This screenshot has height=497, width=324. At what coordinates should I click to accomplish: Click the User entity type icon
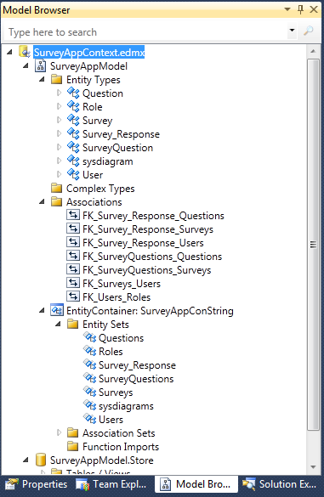(x=73, y=175)
